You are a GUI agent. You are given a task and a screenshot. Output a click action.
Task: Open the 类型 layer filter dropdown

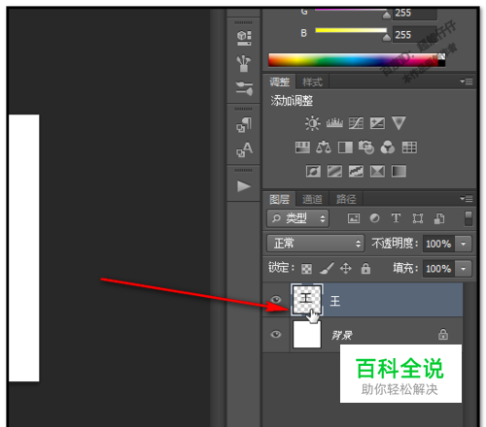tap(298, 218)
